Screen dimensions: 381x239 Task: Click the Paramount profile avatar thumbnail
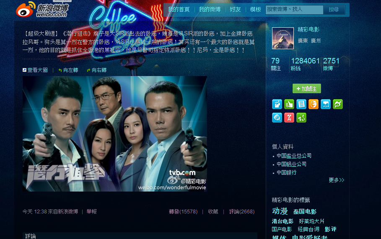click(283, 38)
